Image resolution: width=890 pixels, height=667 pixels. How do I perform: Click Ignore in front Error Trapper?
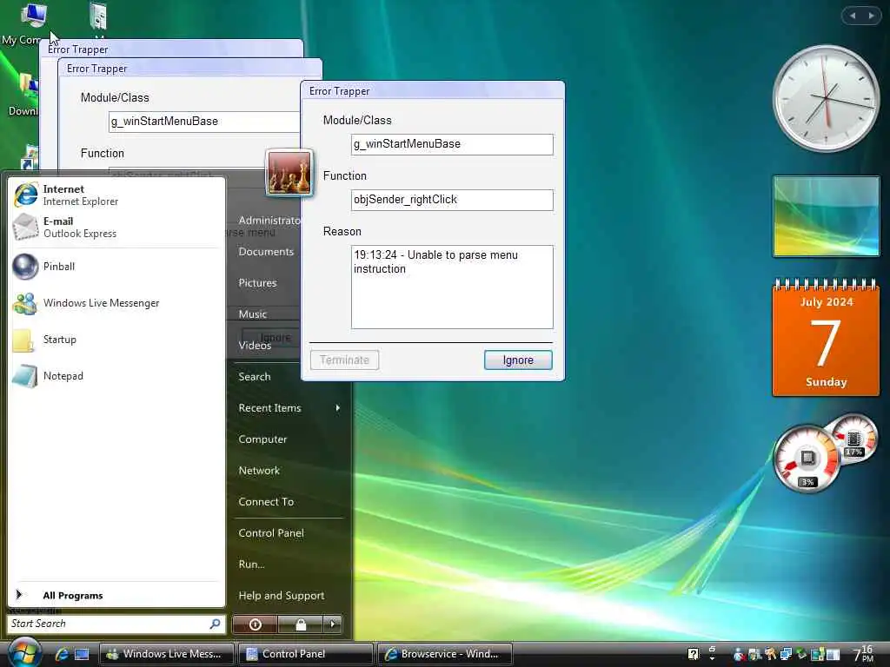(518, 360)
